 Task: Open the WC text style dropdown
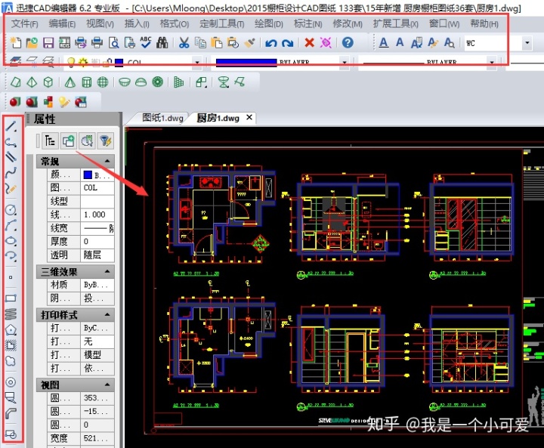coord(527,43)
